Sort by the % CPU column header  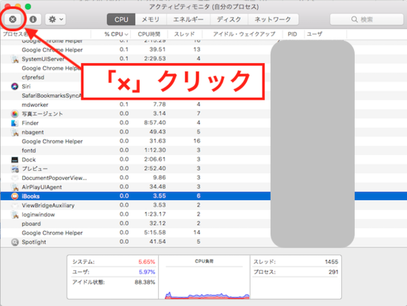[x=115, y=33]
